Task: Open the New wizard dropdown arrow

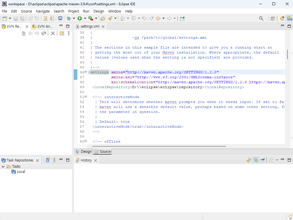Action: (x=10, y=18)
